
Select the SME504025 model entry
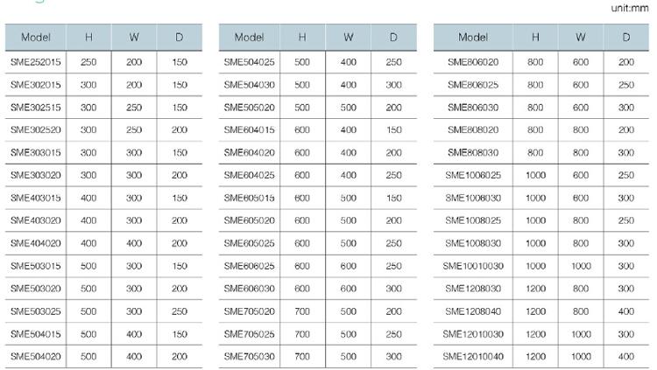coord(249,62)
